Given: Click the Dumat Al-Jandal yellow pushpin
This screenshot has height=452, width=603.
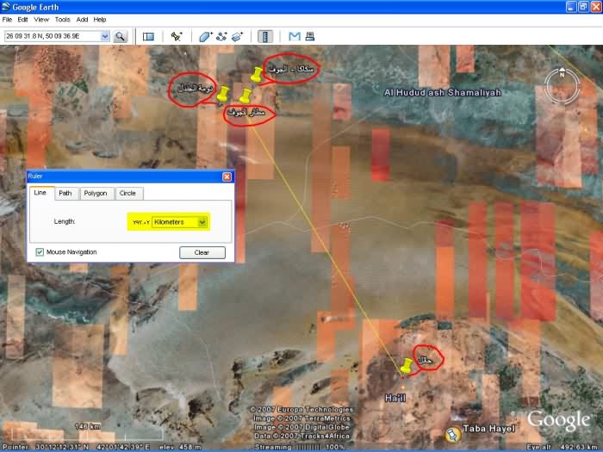Looking at the screenshot, I should (x=222, y=94).
